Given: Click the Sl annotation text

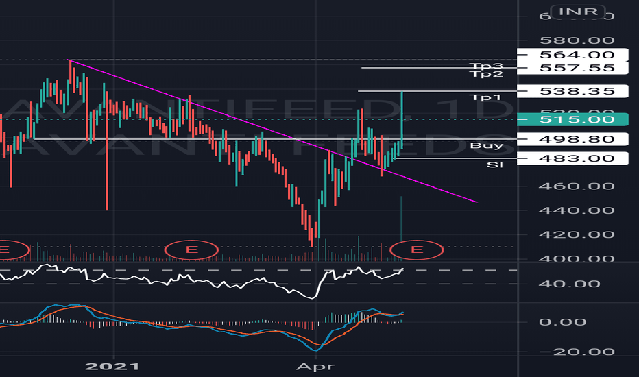Looking at the screenshot, I should point(494,165).
